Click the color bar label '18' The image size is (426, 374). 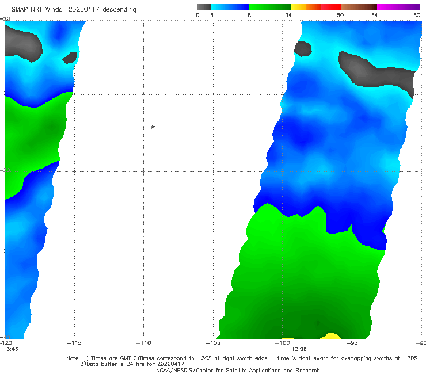pyautogui.click(x=248, y=16)
